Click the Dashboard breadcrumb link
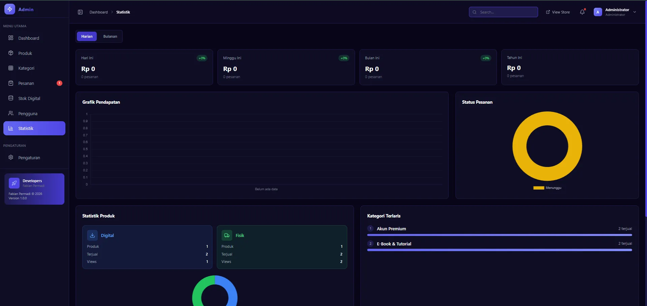The image size is (647, 306). 98,12
